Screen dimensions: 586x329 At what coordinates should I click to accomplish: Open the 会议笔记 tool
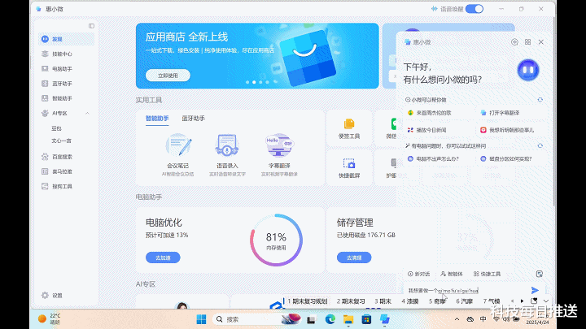(178, 155)
